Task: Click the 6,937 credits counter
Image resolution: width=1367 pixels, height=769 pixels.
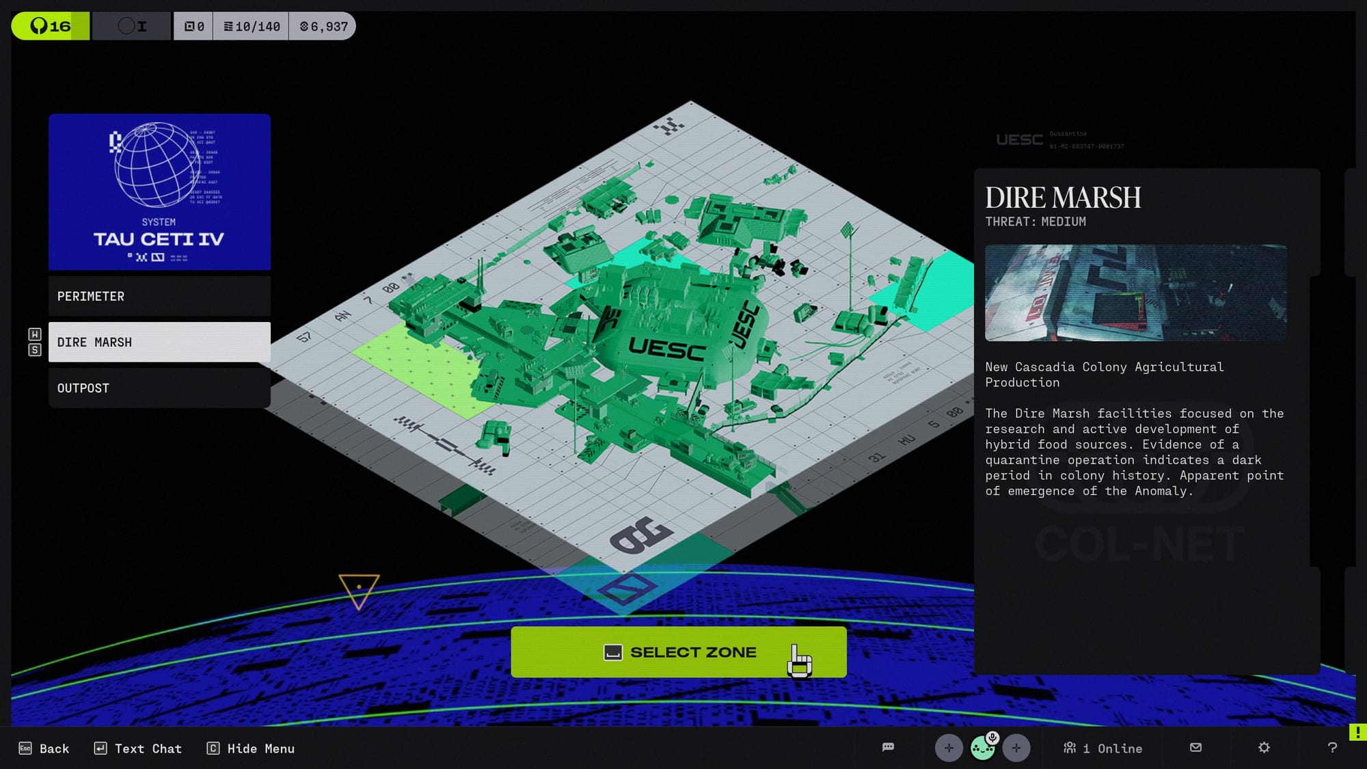Action: pos(323,27)
